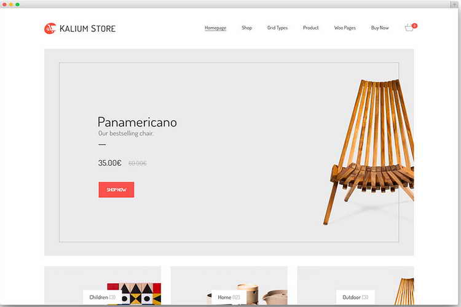Screen dimensions: 461x307
Task: Open the shopping cart basket icon
Action: coord(409,28)
